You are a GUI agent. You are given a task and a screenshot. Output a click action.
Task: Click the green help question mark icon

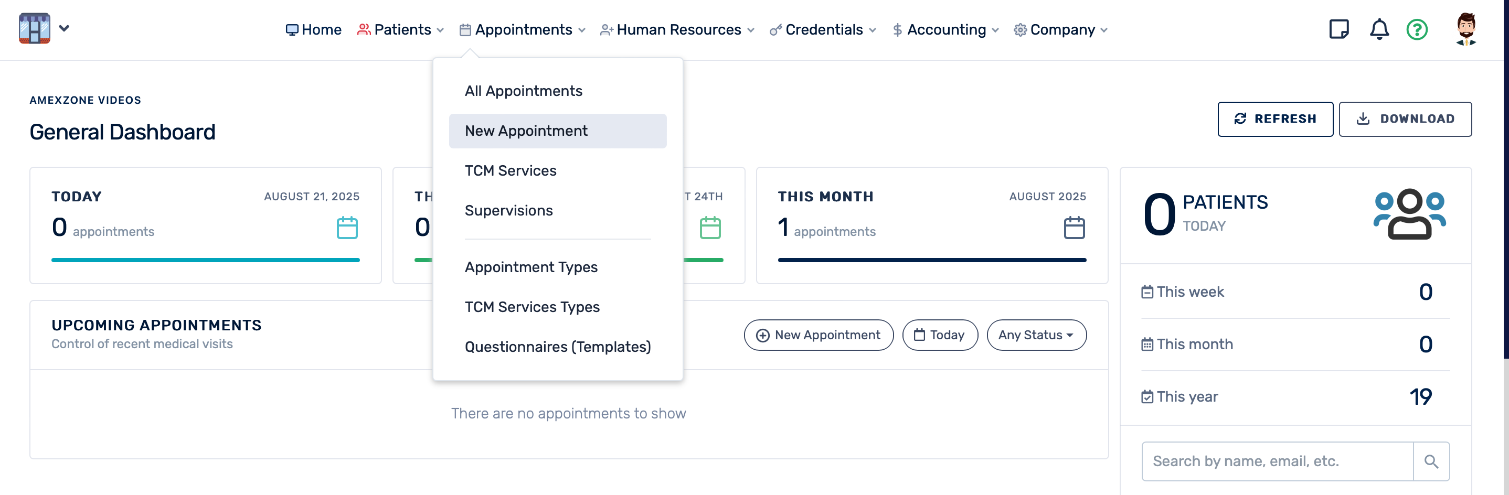[1417, 29]
